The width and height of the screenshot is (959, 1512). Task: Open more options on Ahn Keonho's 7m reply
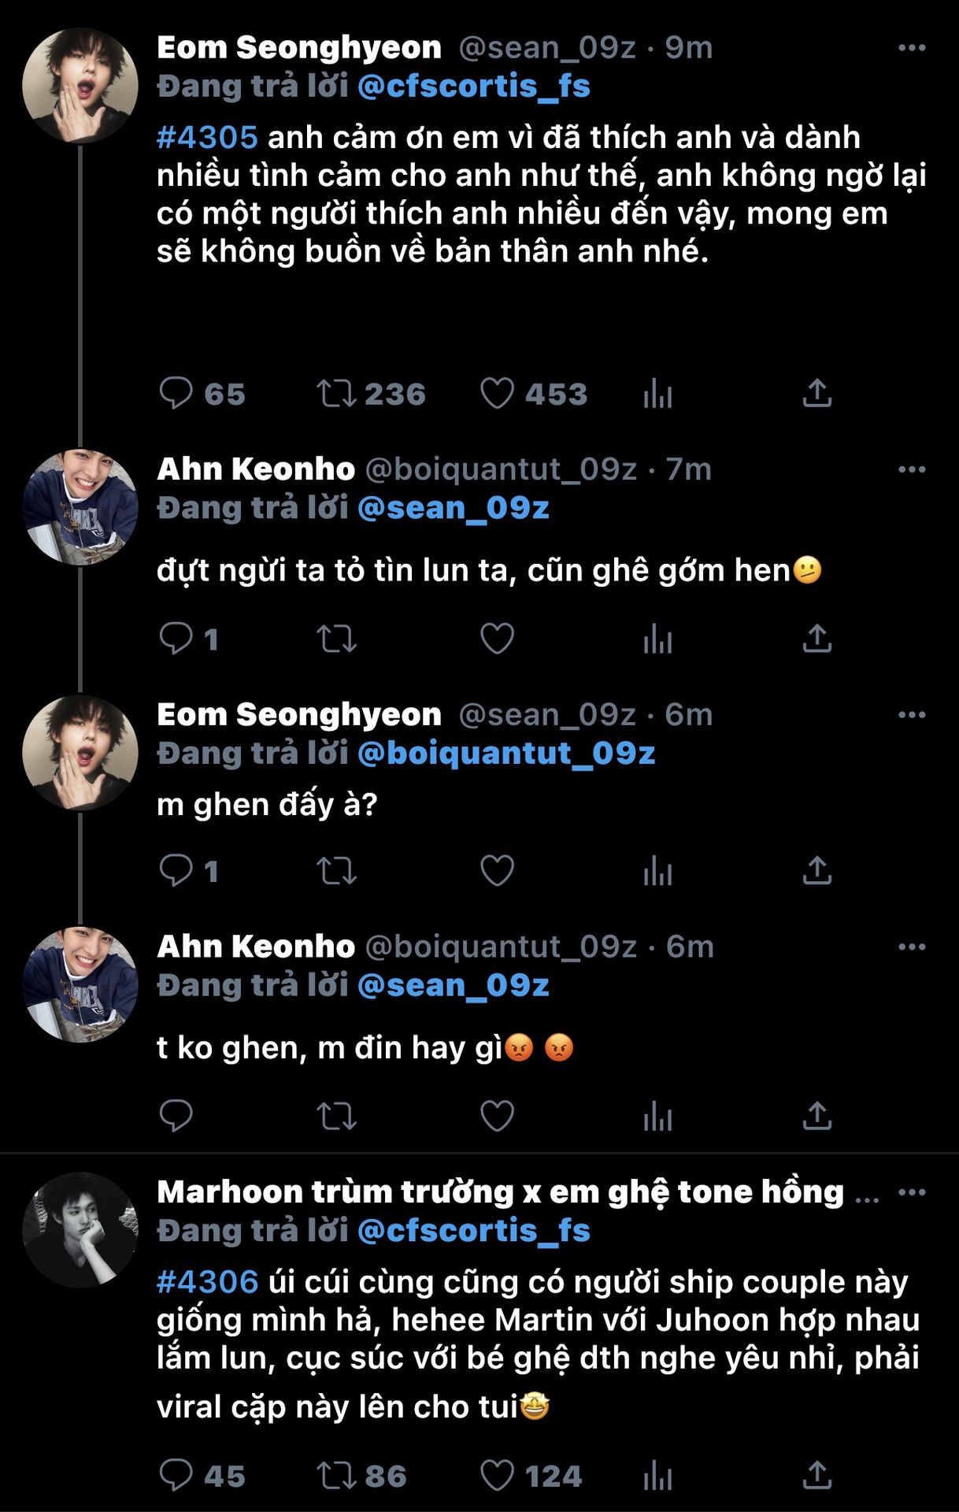point(911,469)
